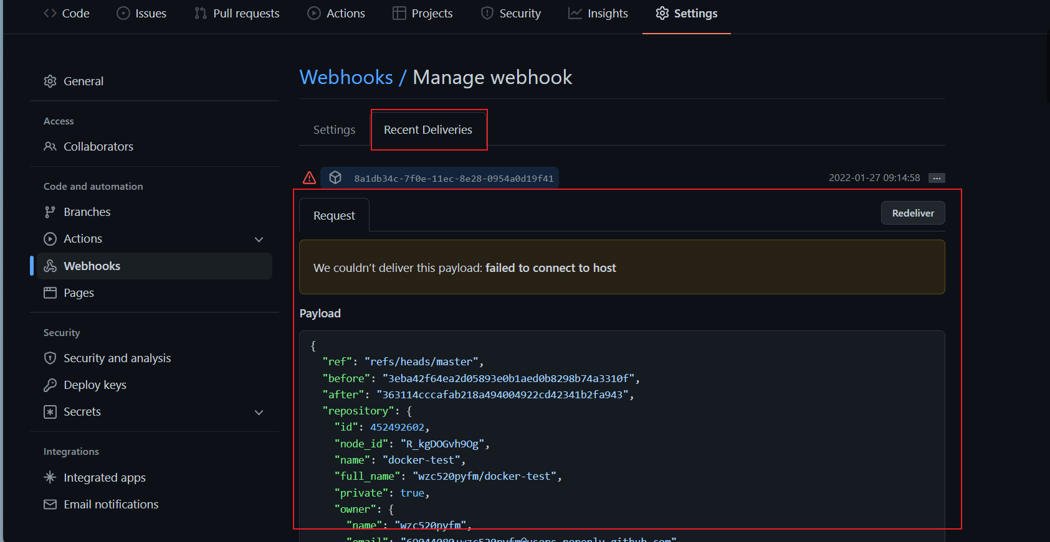Open the Request tab of delivery

click(334, 216)
